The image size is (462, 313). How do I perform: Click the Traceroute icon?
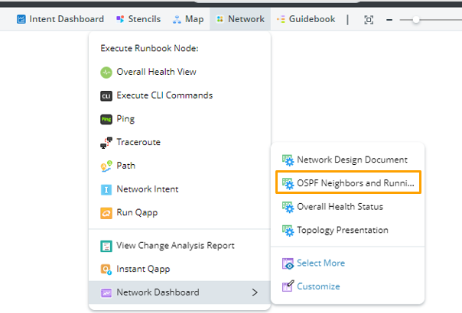tap(106, 143)
